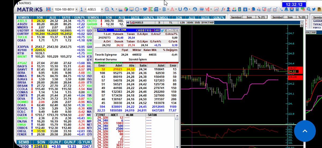This screenshot has width=322, height=148.
Task: Click the user profile icon in toolbar
Action: (229, 9)
